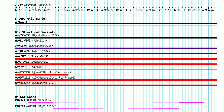Select the red nsv575052 variant bar
This screenshot has width=224, height=112.
pyautogui.click(x=116, y=64)
